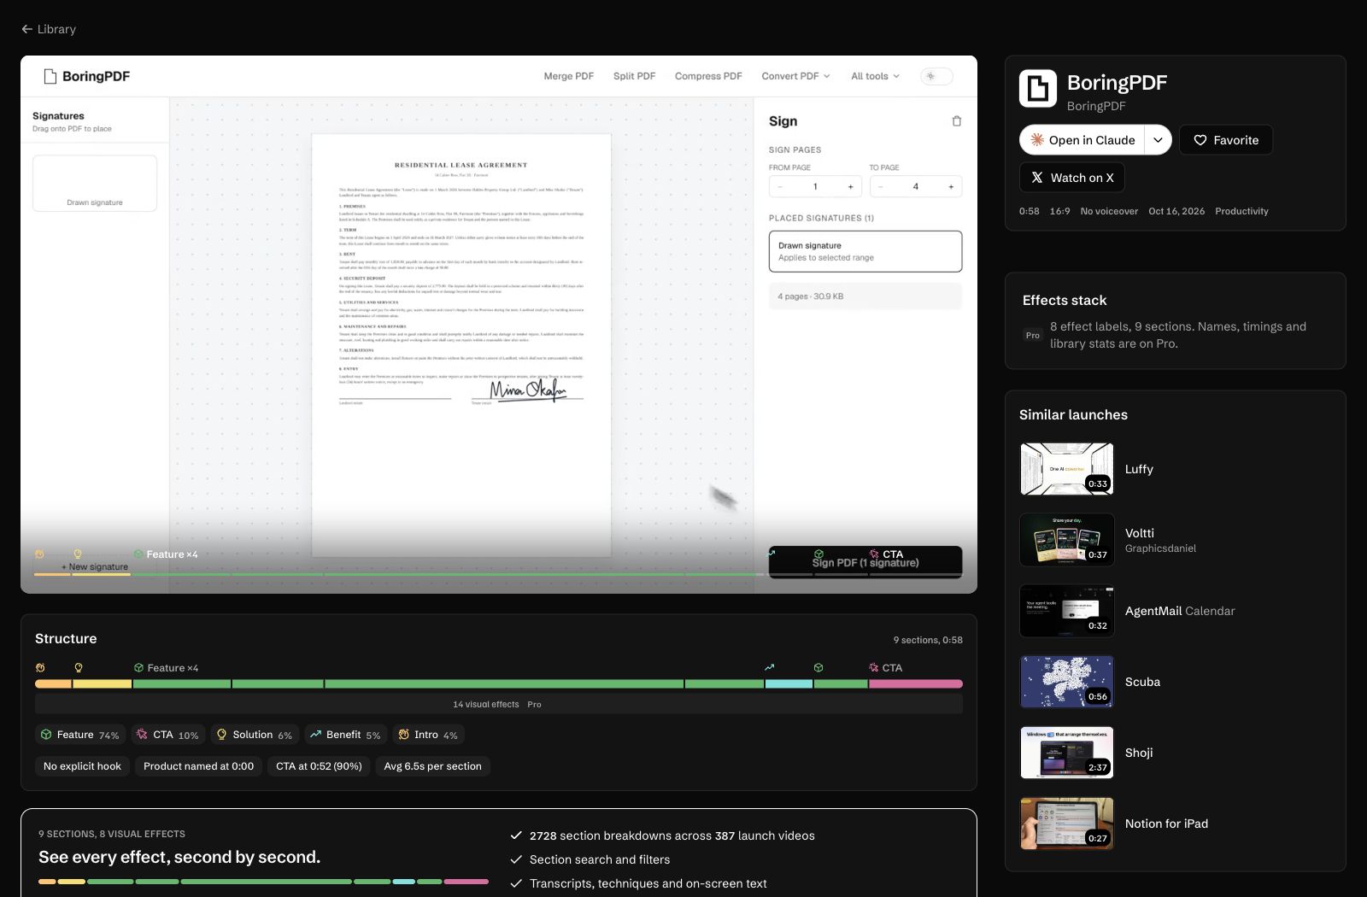This screenshot has width=1367, height=897.
Task: Add BoringPDF to favorites
Action: coord(1226,140)
